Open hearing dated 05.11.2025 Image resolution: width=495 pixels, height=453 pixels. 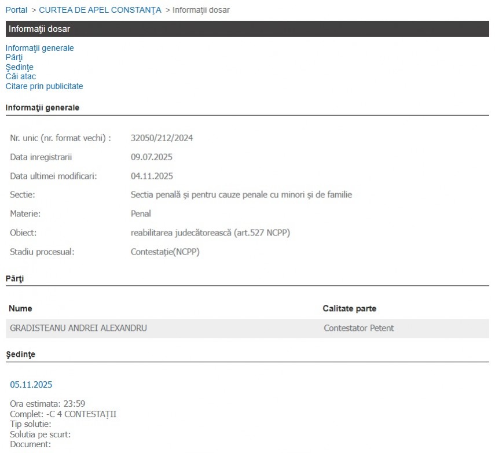pyautogui.click(x=31, y=385)
